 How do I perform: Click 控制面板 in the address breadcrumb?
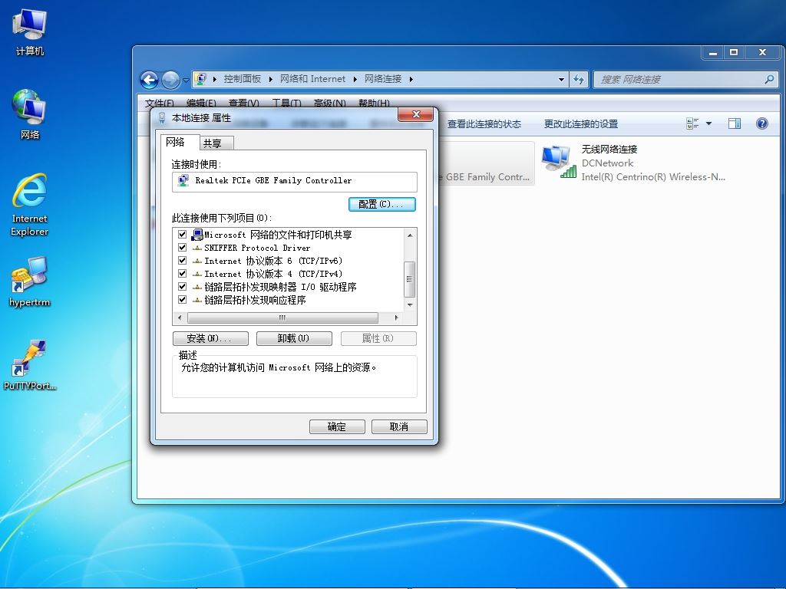click(x=242, y=79)
